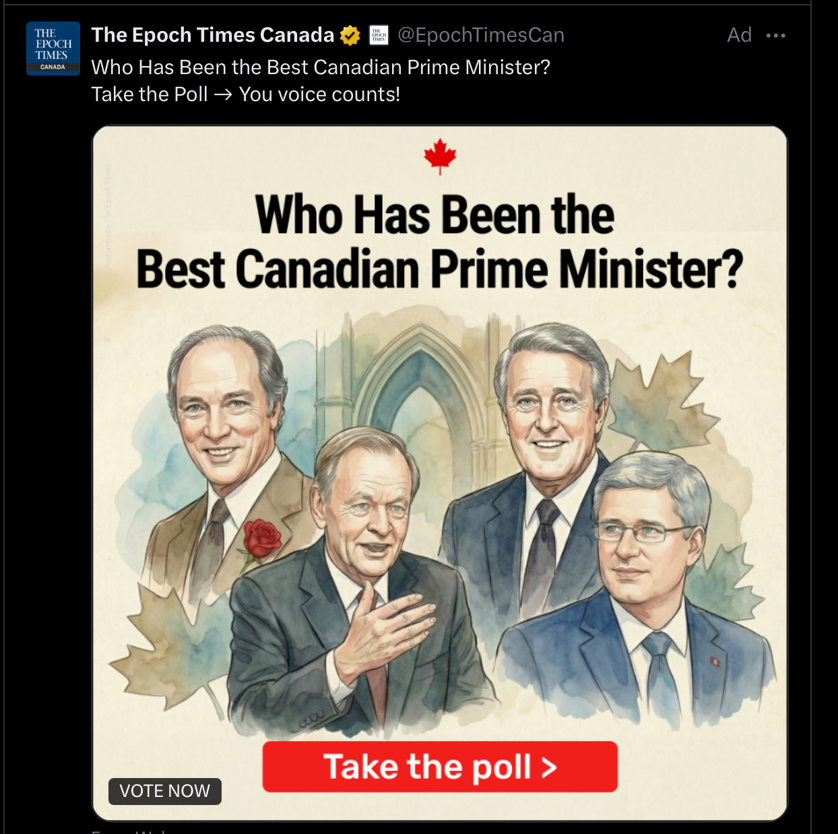Open The Epoch Times Canada account name
Screen dimensions: 838x834
[212, 35]
